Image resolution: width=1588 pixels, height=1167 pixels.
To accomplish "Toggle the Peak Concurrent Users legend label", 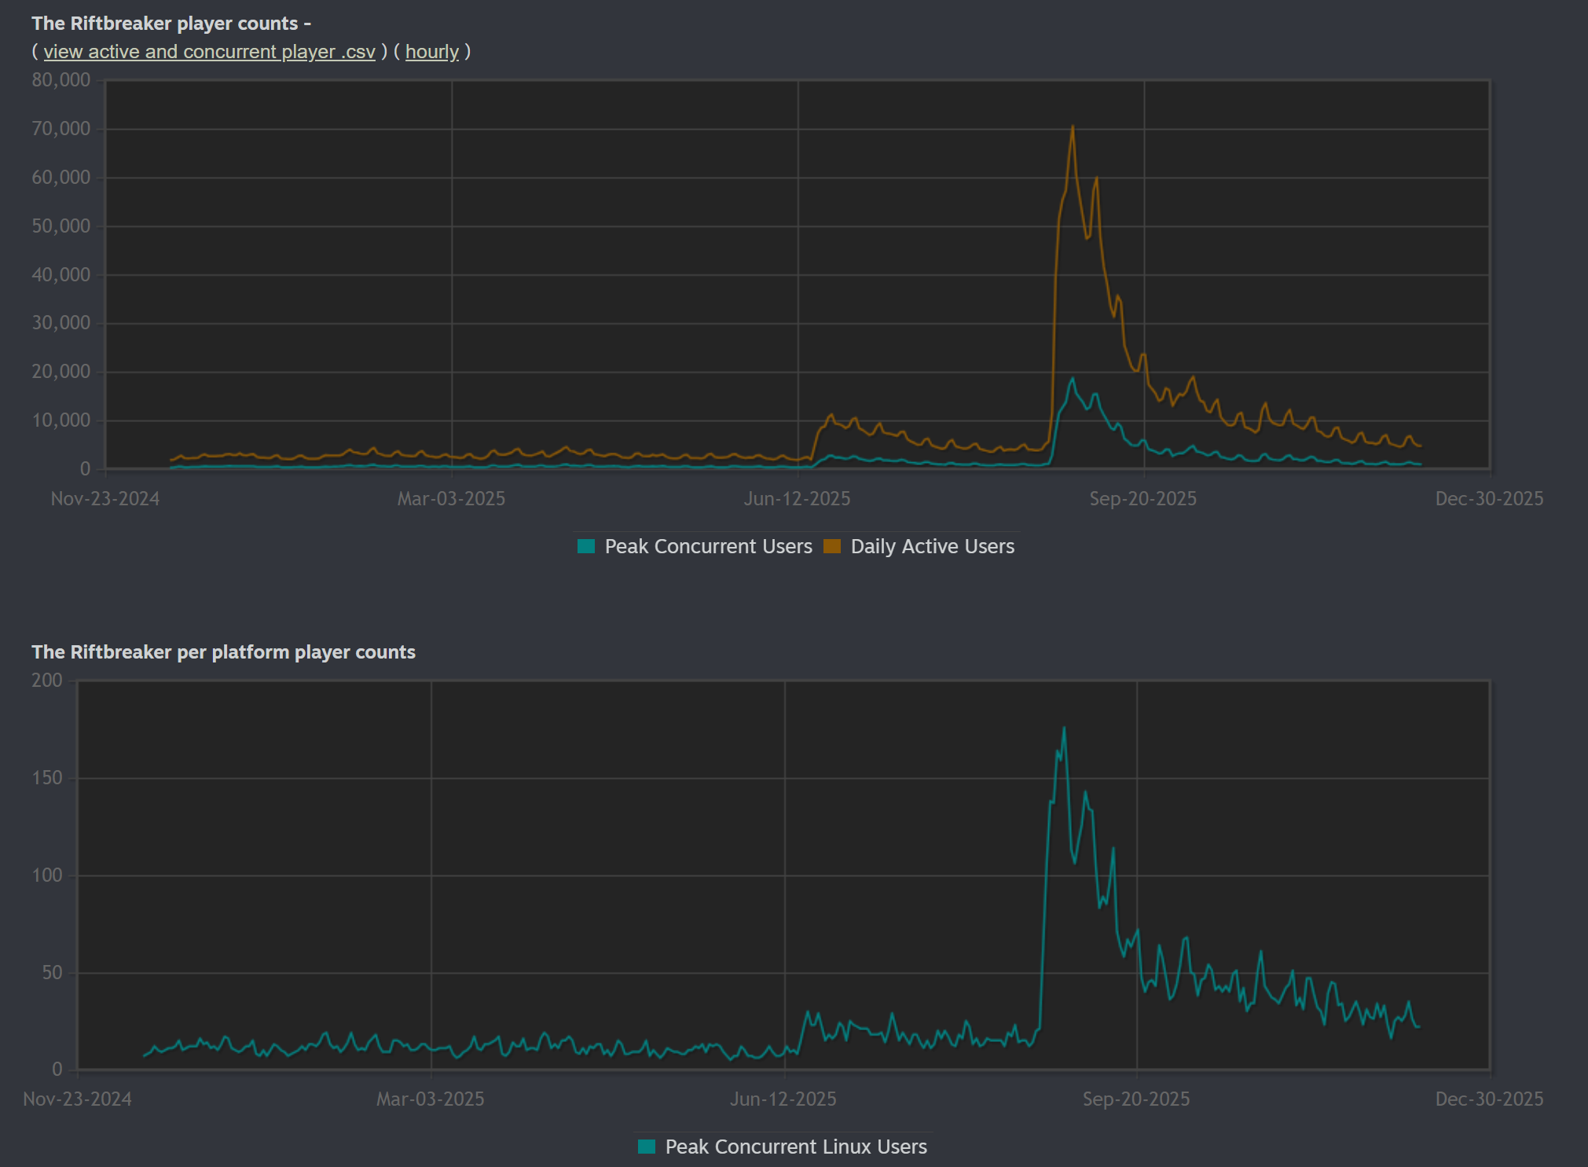I will click(x=708, y=546).
